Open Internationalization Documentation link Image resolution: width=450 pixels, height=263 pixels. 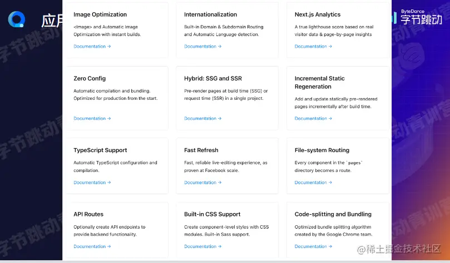tap(202, 47)
